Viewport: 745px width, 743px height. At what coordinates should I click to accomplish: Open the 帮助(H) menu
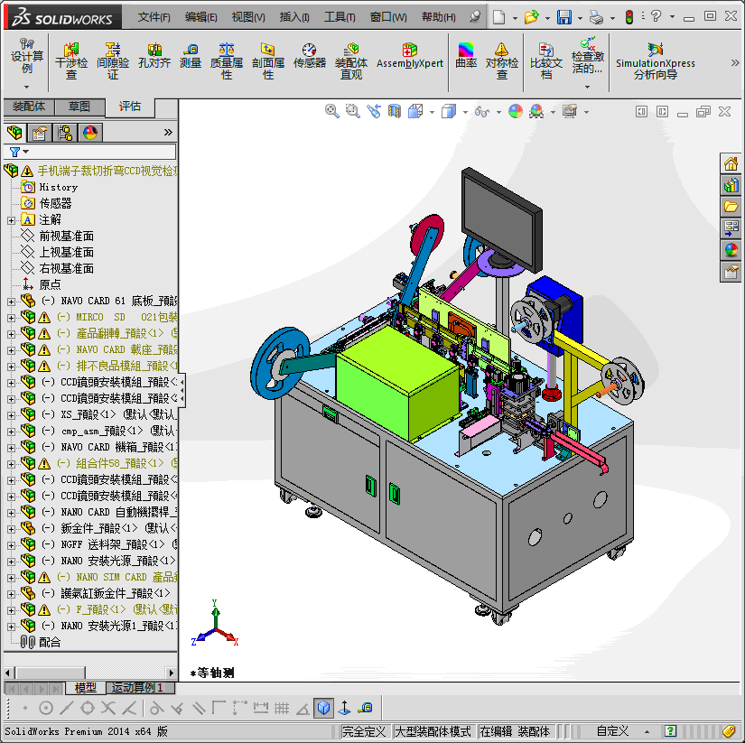[x=439, y=17]
